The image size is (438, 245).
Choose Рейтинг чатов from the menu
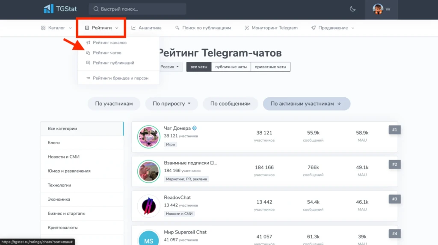point(107,52)
